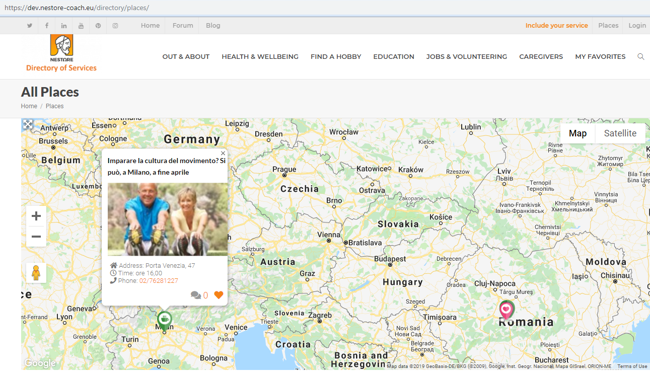
Task: Open the Instagram social link
Action: click(x=115, y=26)
